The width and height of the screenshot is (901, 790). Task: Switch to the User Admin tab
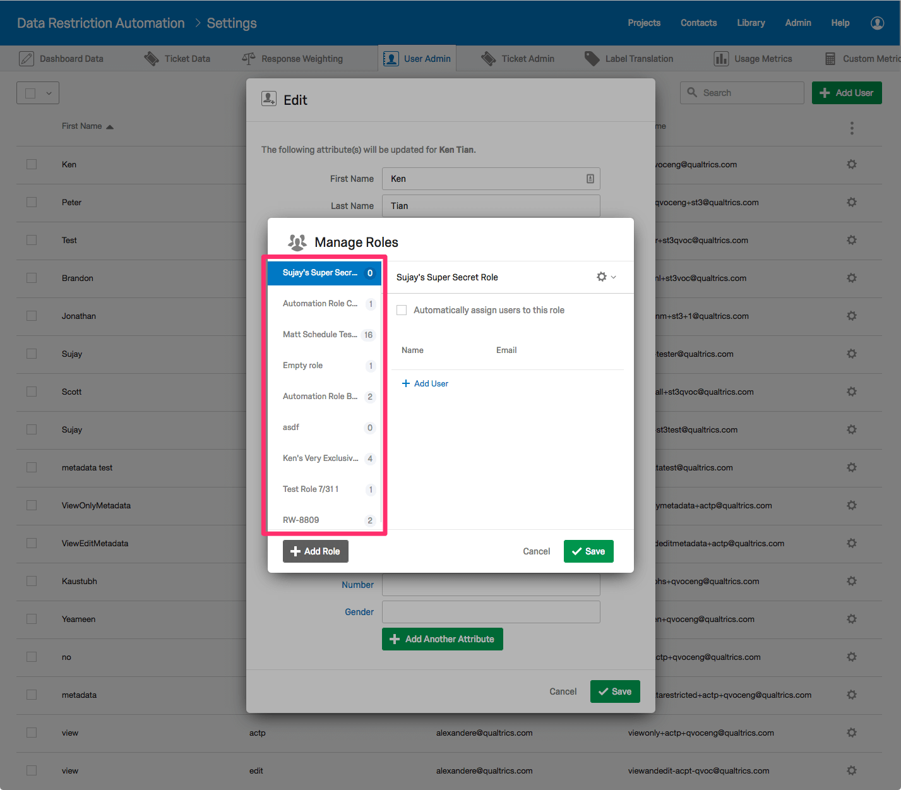click(417, 59)
